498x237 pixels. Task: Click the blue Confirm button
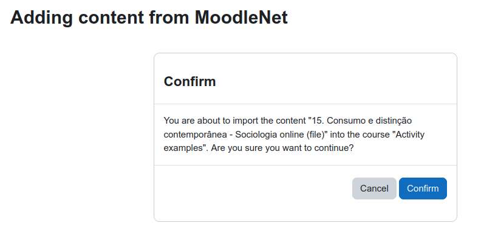(x=423, y=189)
